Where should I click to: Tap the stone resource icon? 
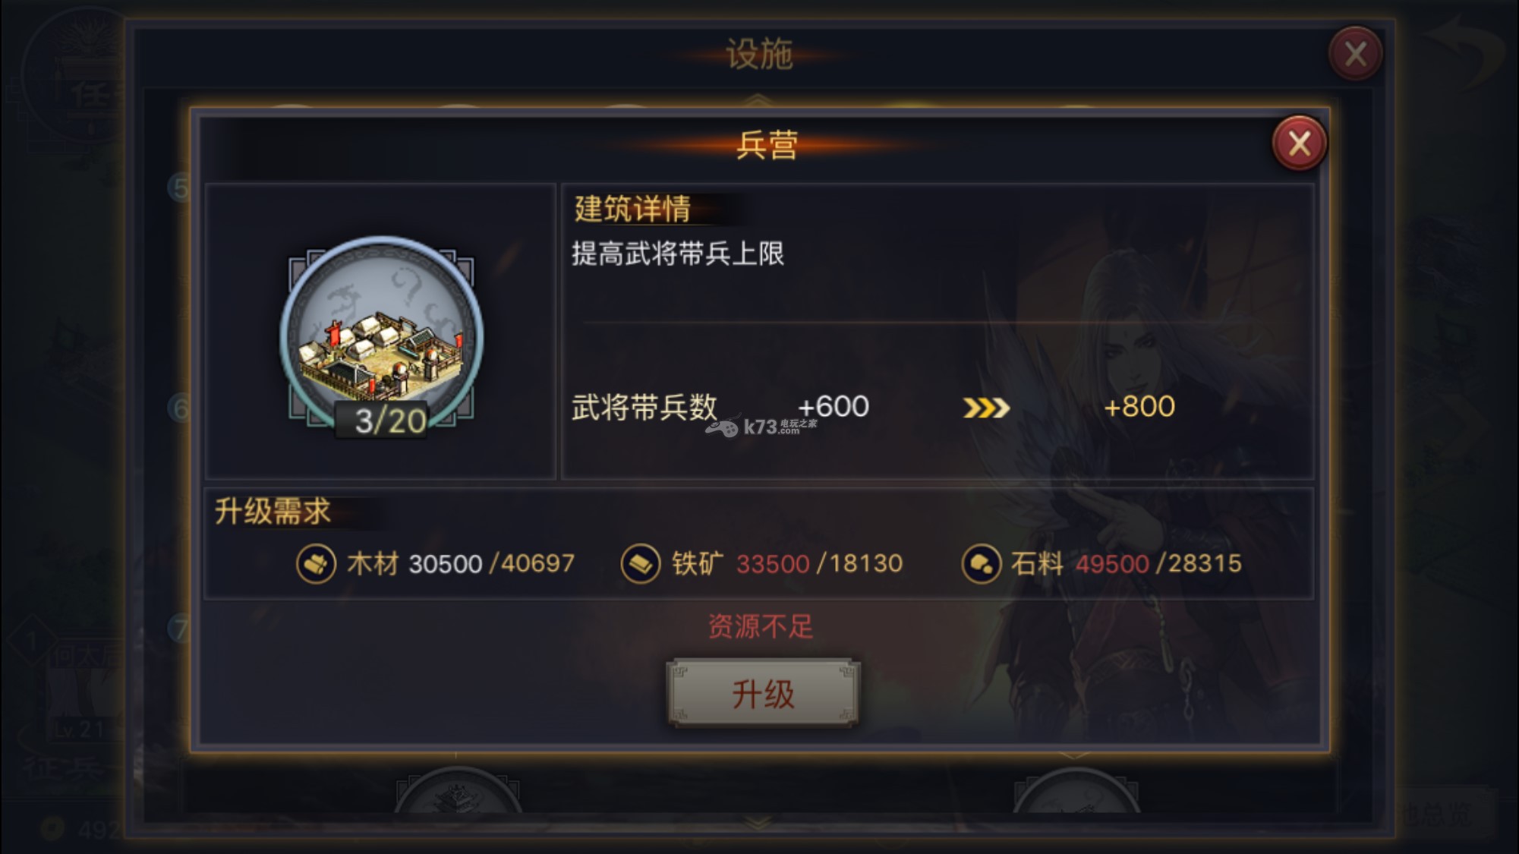point(982,564)
